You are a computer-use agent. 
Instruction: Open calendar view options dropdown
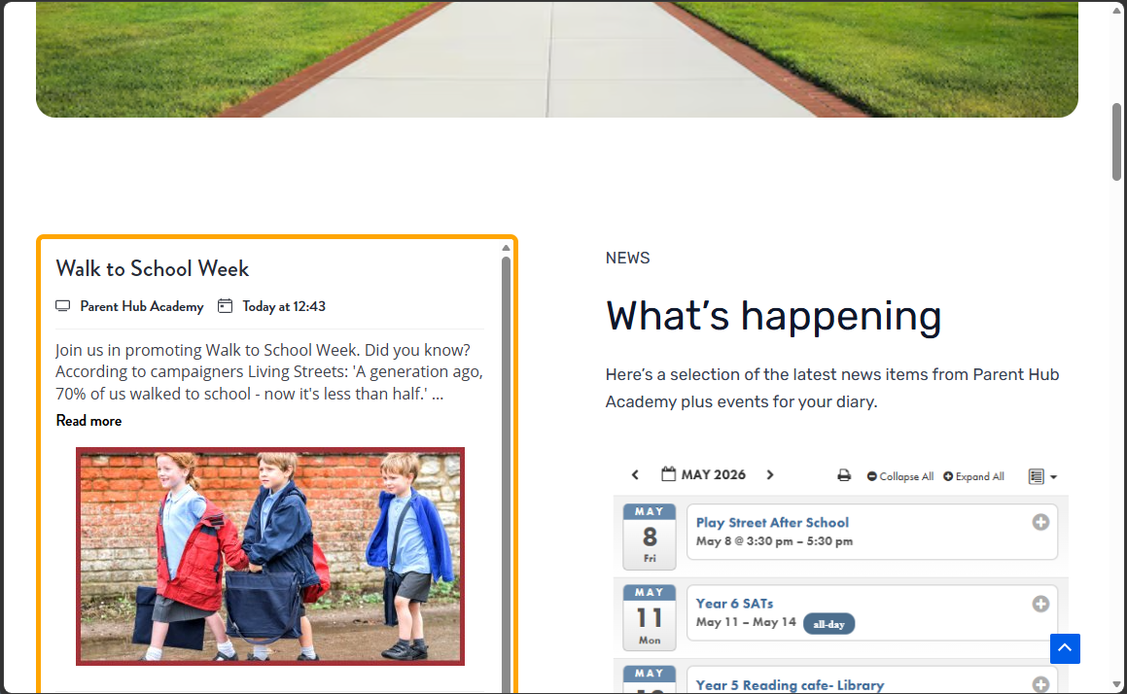click(x=1042, y=476)
